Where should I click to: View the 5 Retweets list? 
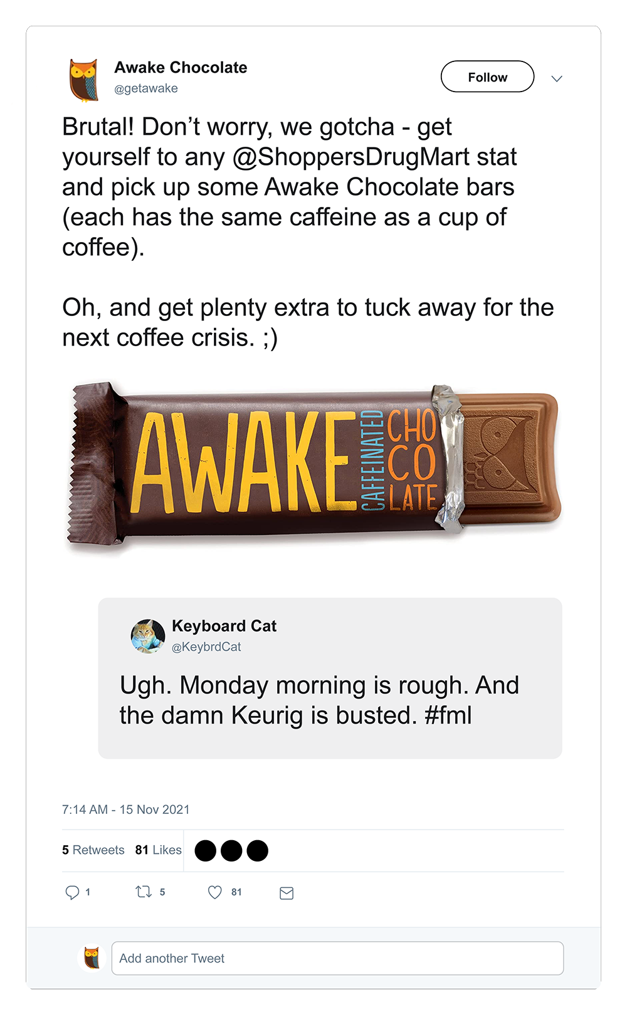93,850
